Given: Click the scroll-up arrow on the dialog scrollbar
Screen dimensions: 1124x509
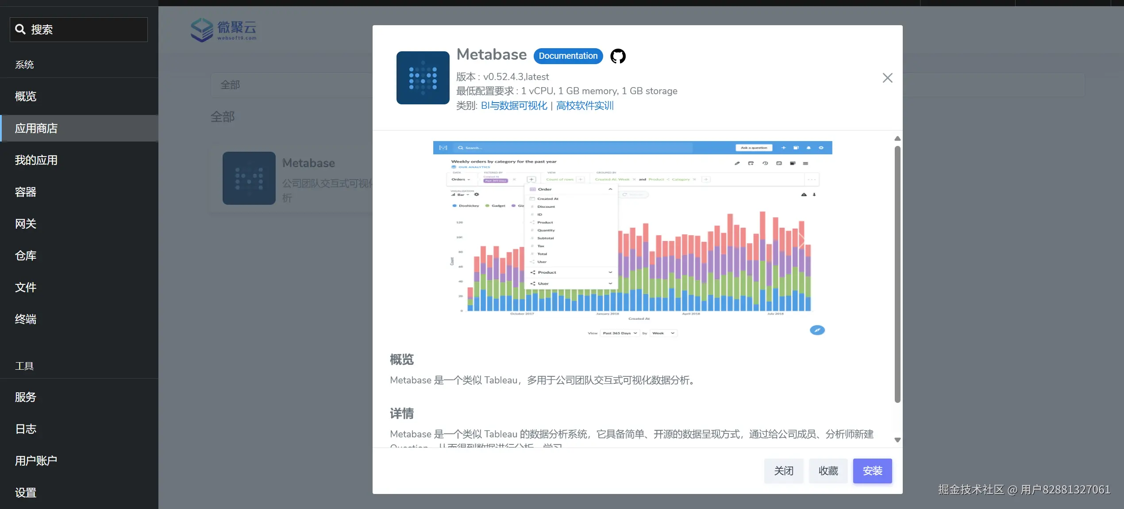Looking at the screenshot, I should [897, 138].
